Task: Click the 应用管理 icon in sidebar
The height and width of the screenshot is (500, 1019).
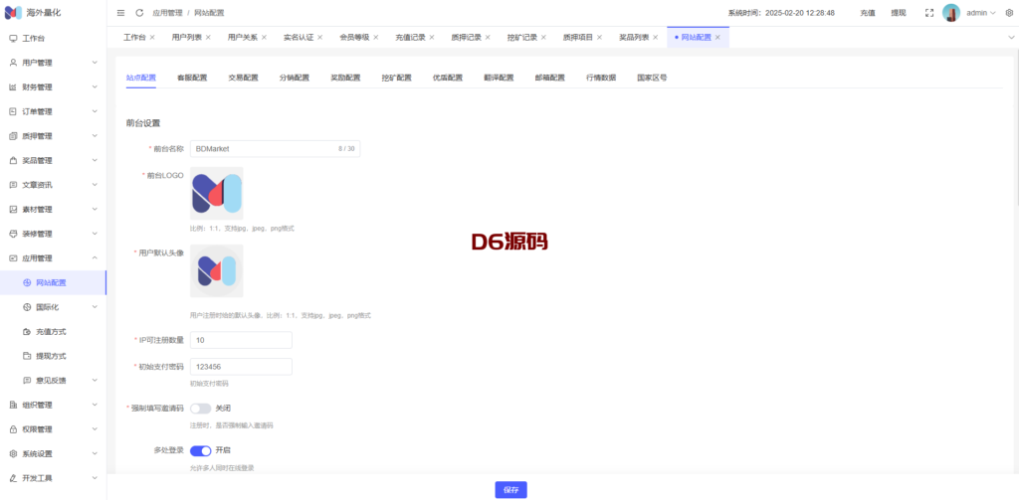Action: point(13,258)
